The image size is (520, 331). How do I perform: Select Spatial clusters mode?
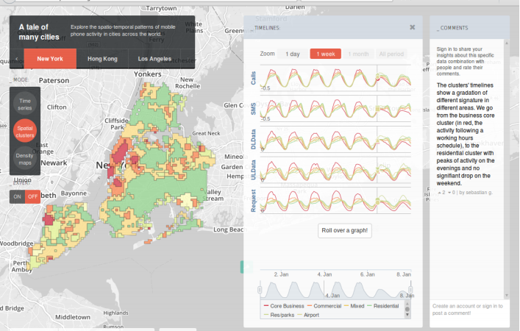click(x=25, y=131)
